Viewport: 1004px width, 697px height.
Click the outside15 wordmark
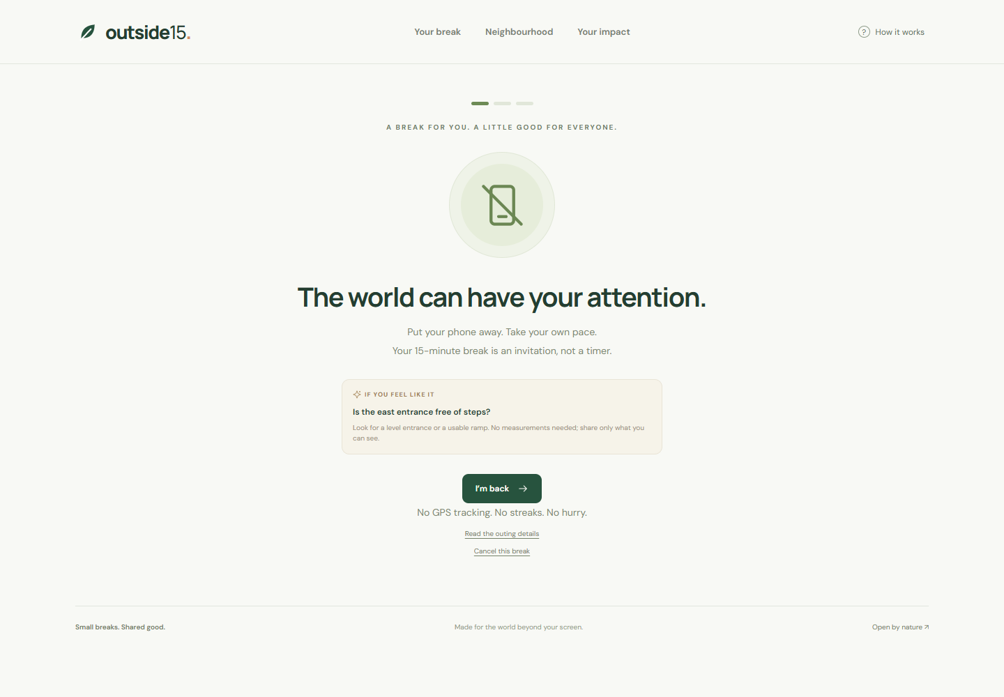(148, 32)
